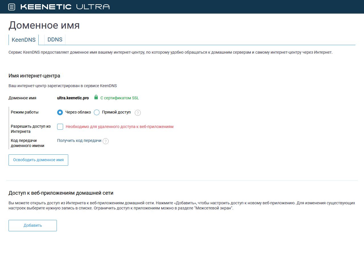Select the "Через облако" radio button
364x271 pixels.
pyautogui.click(x=60, y=112)
